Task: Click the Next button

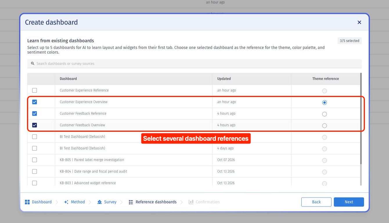Action: point(349,202)
